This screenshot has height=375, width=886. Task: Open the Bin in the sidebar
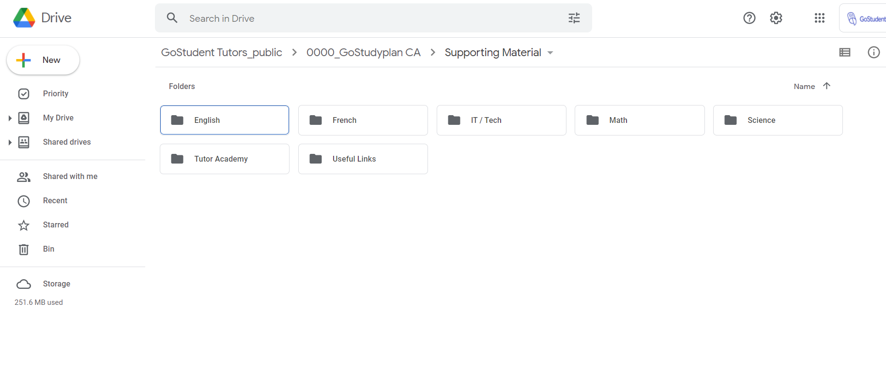(48, 249)
